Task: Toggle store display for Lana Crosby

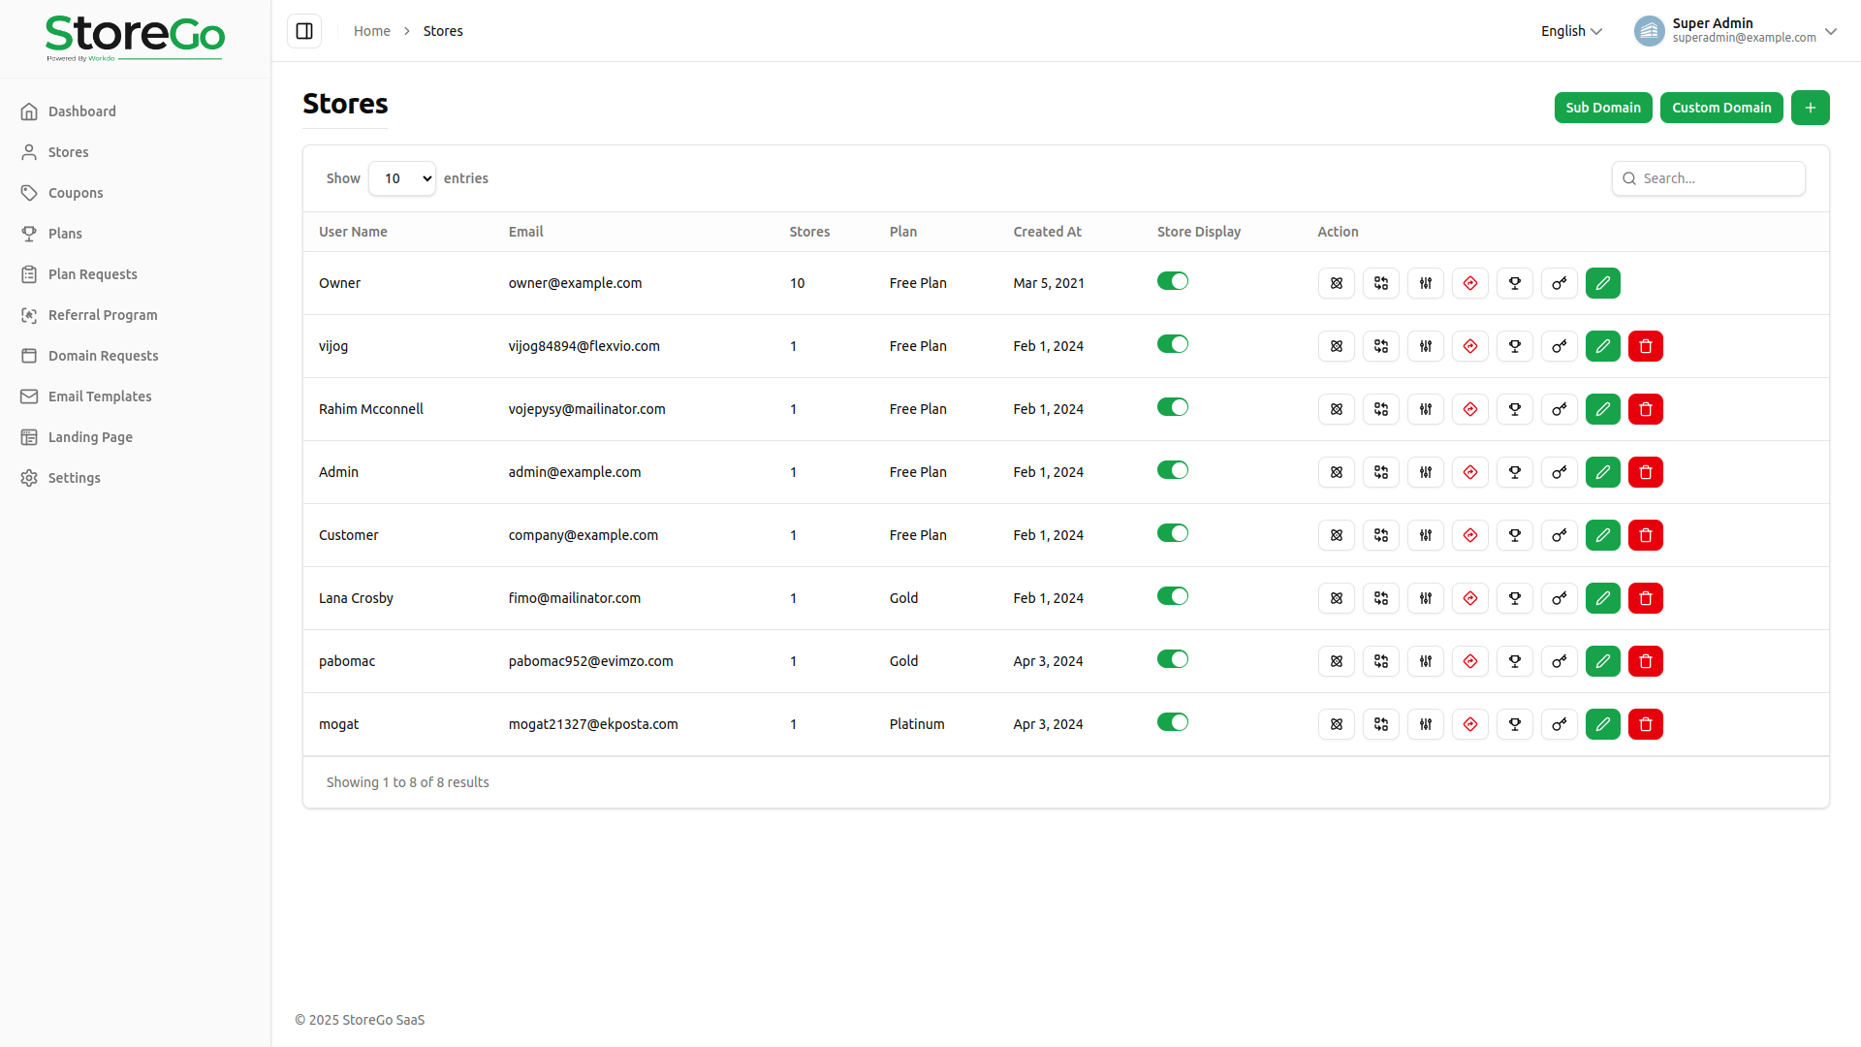Action: pos(1172,596)
